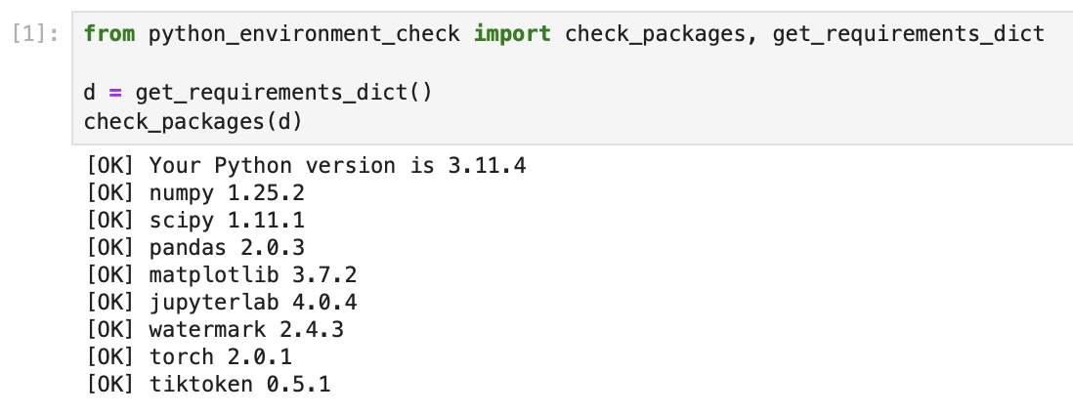Click the numpy 1.25.2 output line

tap(195, 193)
